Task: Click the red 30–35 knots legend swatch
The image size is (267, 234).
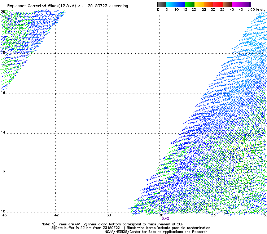Action: (218, 4)
